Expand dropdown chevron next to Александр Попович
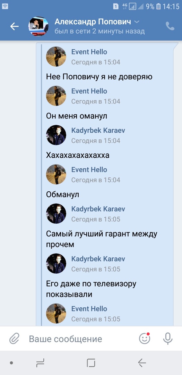The height and width of the screenshot is (375, 182). coord(137,22)
